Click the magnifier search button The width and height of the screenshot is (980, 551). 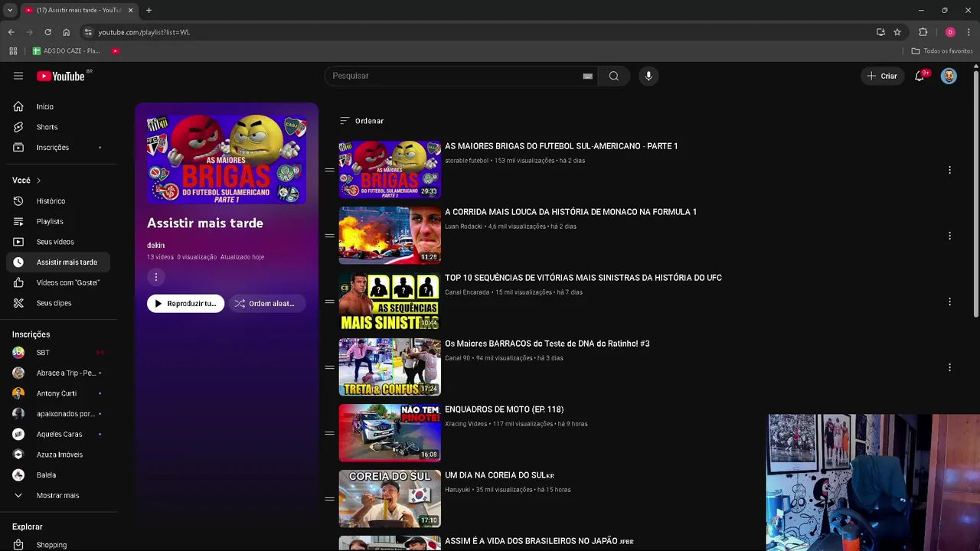click(x=614, y=76)
